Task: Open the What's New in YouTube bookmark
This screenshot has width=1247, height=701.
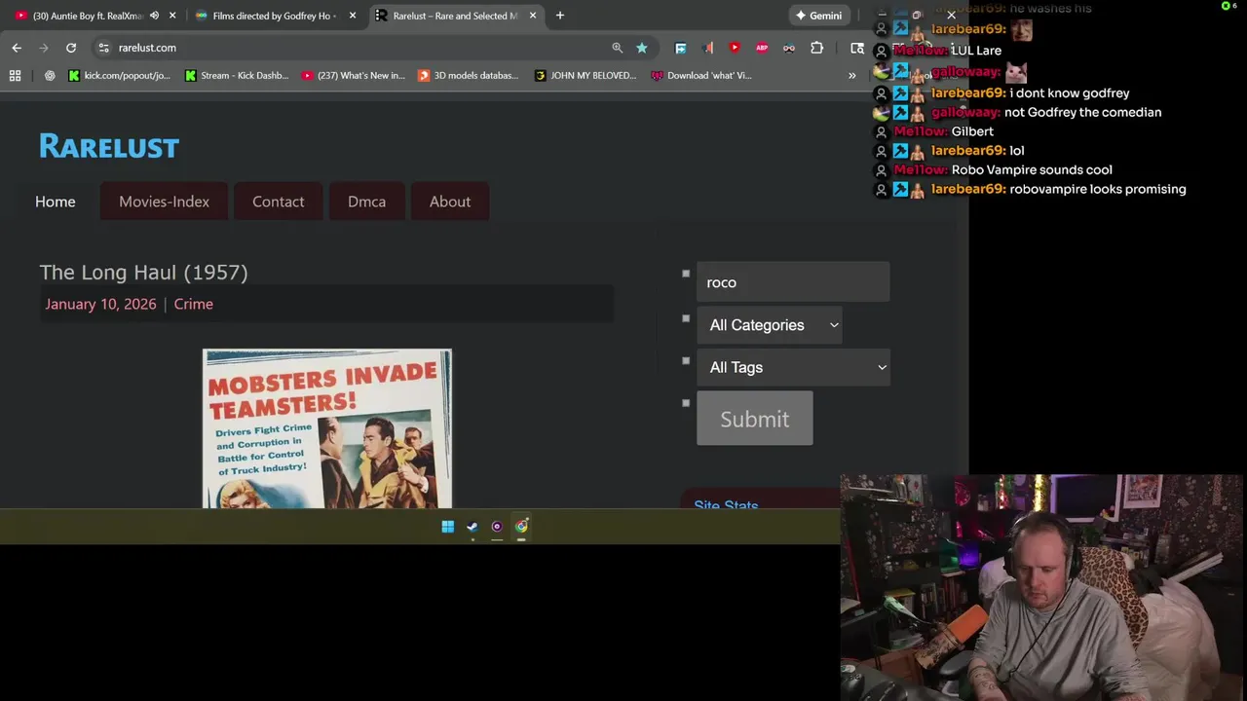Action: (354, 75)
